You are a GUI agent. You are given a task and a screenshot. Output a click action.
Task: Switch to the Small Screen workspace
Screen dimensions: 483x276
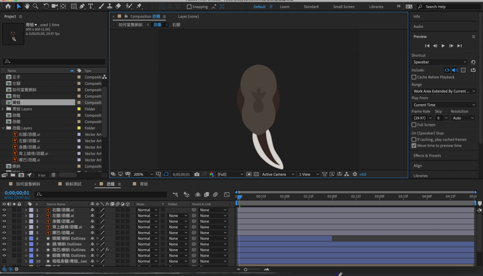(343, 7)
